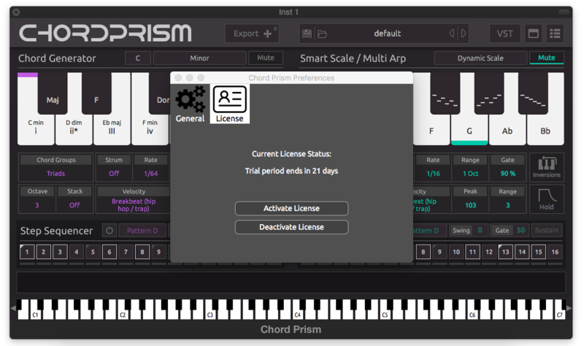Toggle right sequencer step 13
The image size is (584, 346).
[505, 252]
